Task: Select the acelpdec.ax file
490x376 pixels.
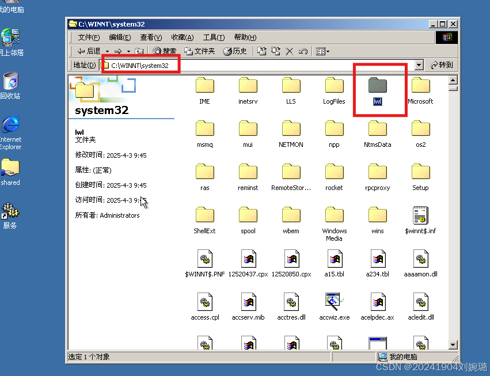Action: click(378, 306)
